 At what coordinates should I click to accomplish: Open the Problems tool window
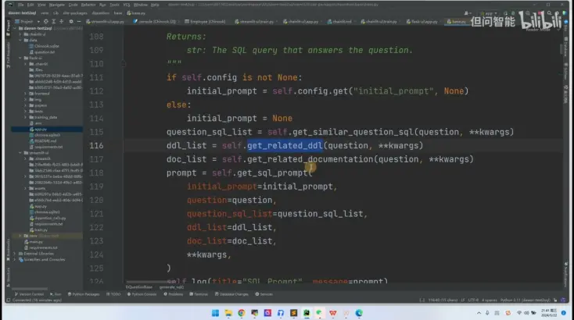(174, 294)
